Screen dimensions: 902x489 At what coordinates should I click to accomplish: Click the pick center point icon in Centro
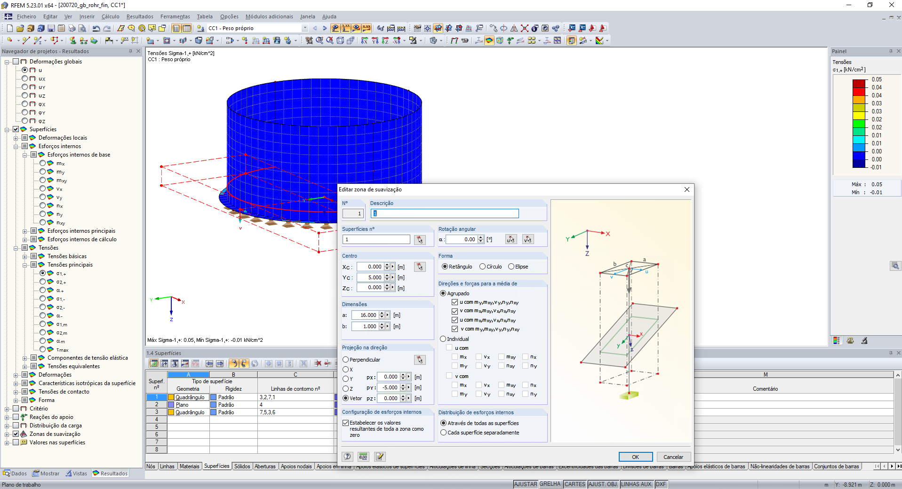(419, 267)
